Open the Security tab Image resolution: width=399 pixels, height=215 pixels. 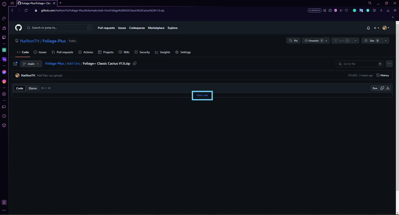142,52
